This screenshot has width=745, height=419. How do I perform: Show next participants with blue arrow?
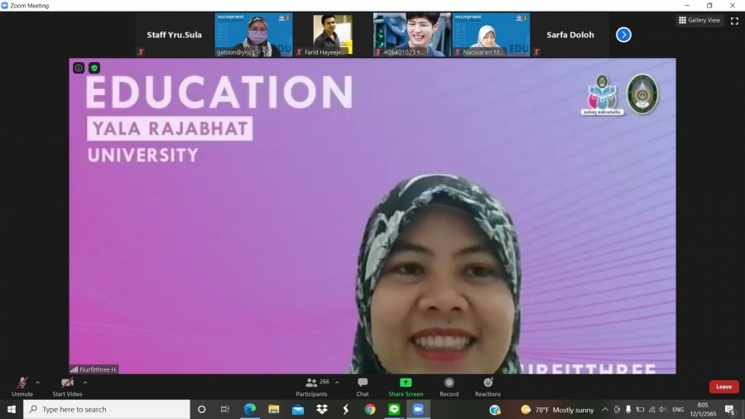[x=624, y=35]
